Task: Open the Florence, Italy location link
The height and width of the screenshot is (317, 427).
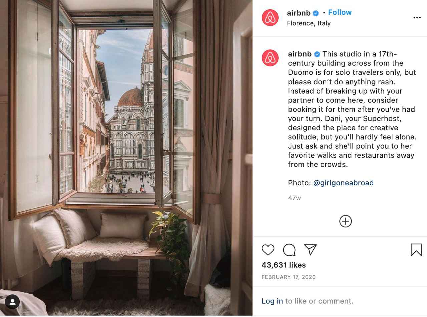Action: point(309,23)
